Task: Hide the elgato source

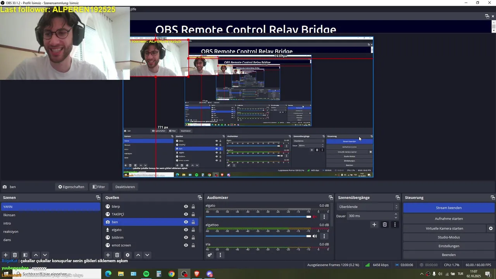Action: pyautogui.click(x=186, y=230)
